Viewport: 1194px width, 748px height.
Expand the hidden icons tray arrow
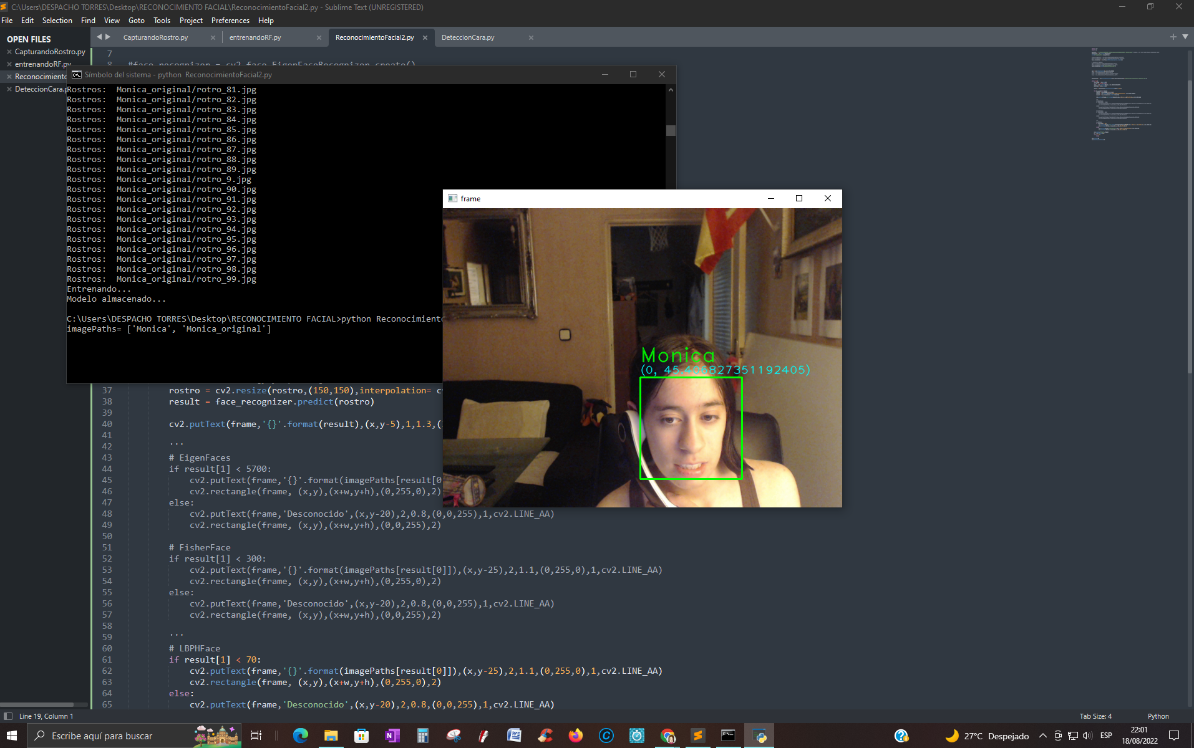pos(1043,736)
